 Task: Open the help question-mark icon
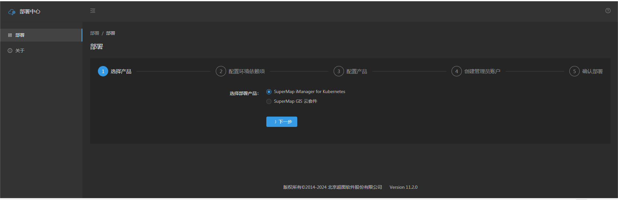pyautogui.click(x=608, y=11)
